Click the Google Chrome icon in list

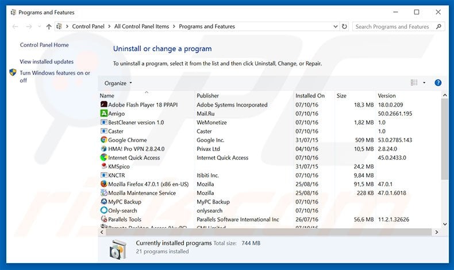103,140
